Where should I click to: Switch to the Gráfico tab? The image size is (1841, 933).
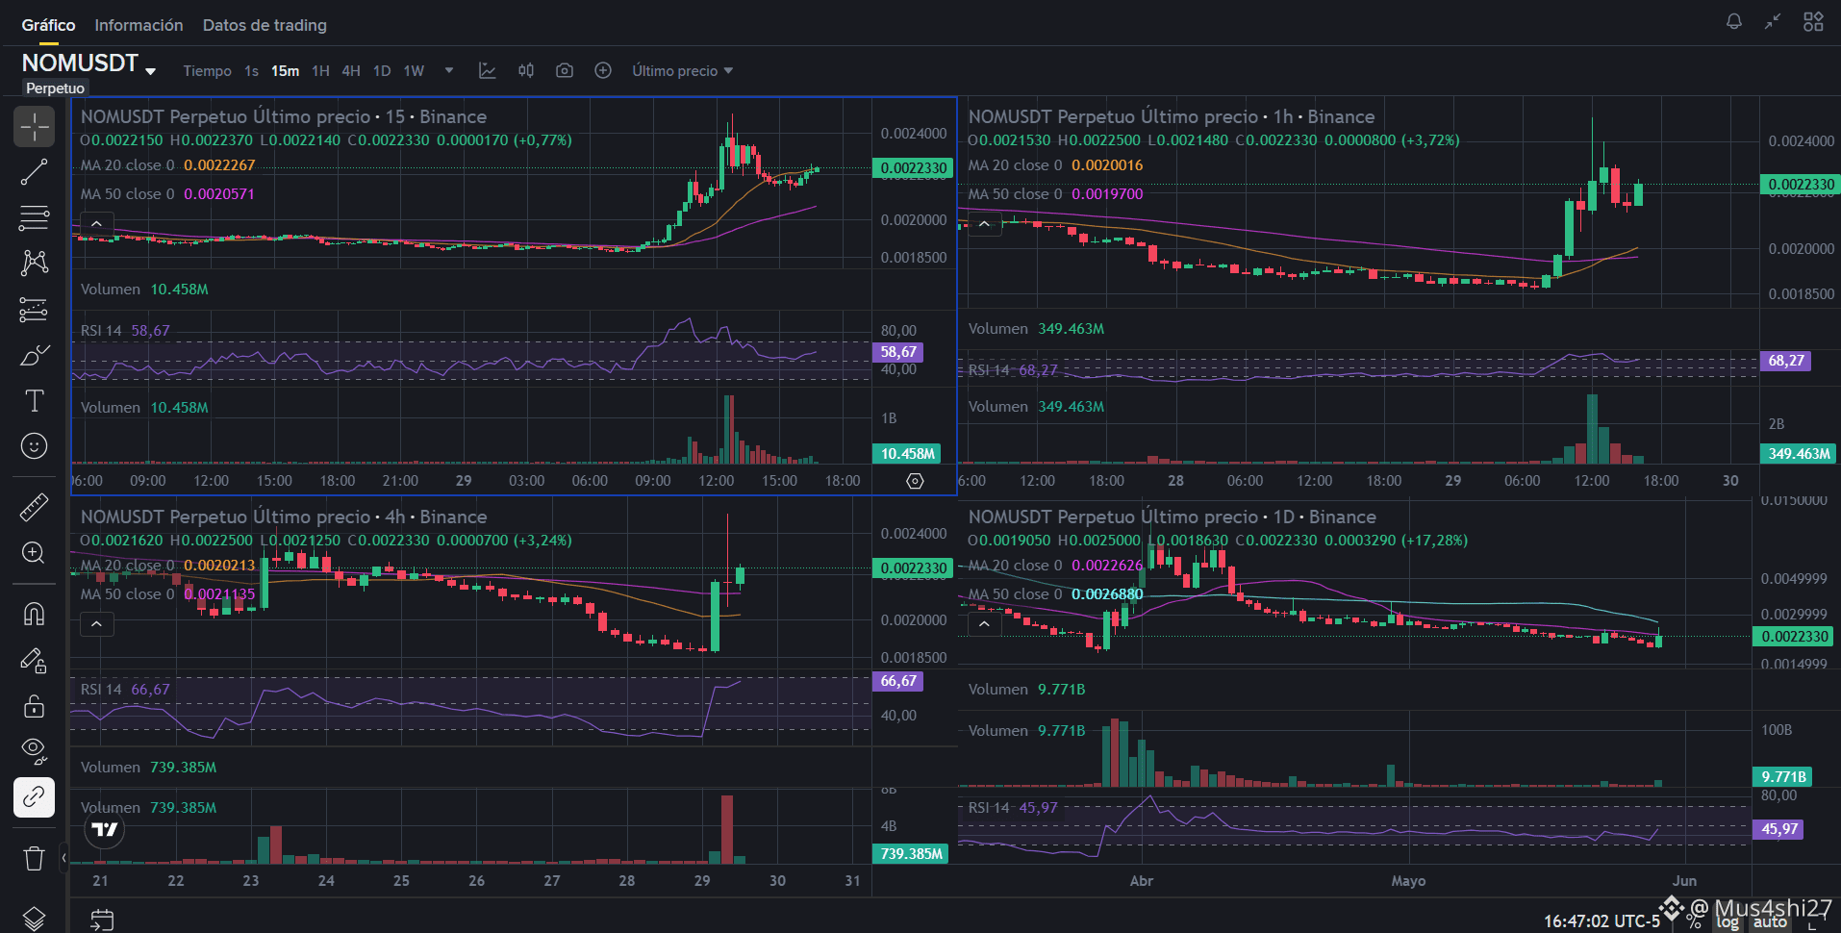coord(48,25)
